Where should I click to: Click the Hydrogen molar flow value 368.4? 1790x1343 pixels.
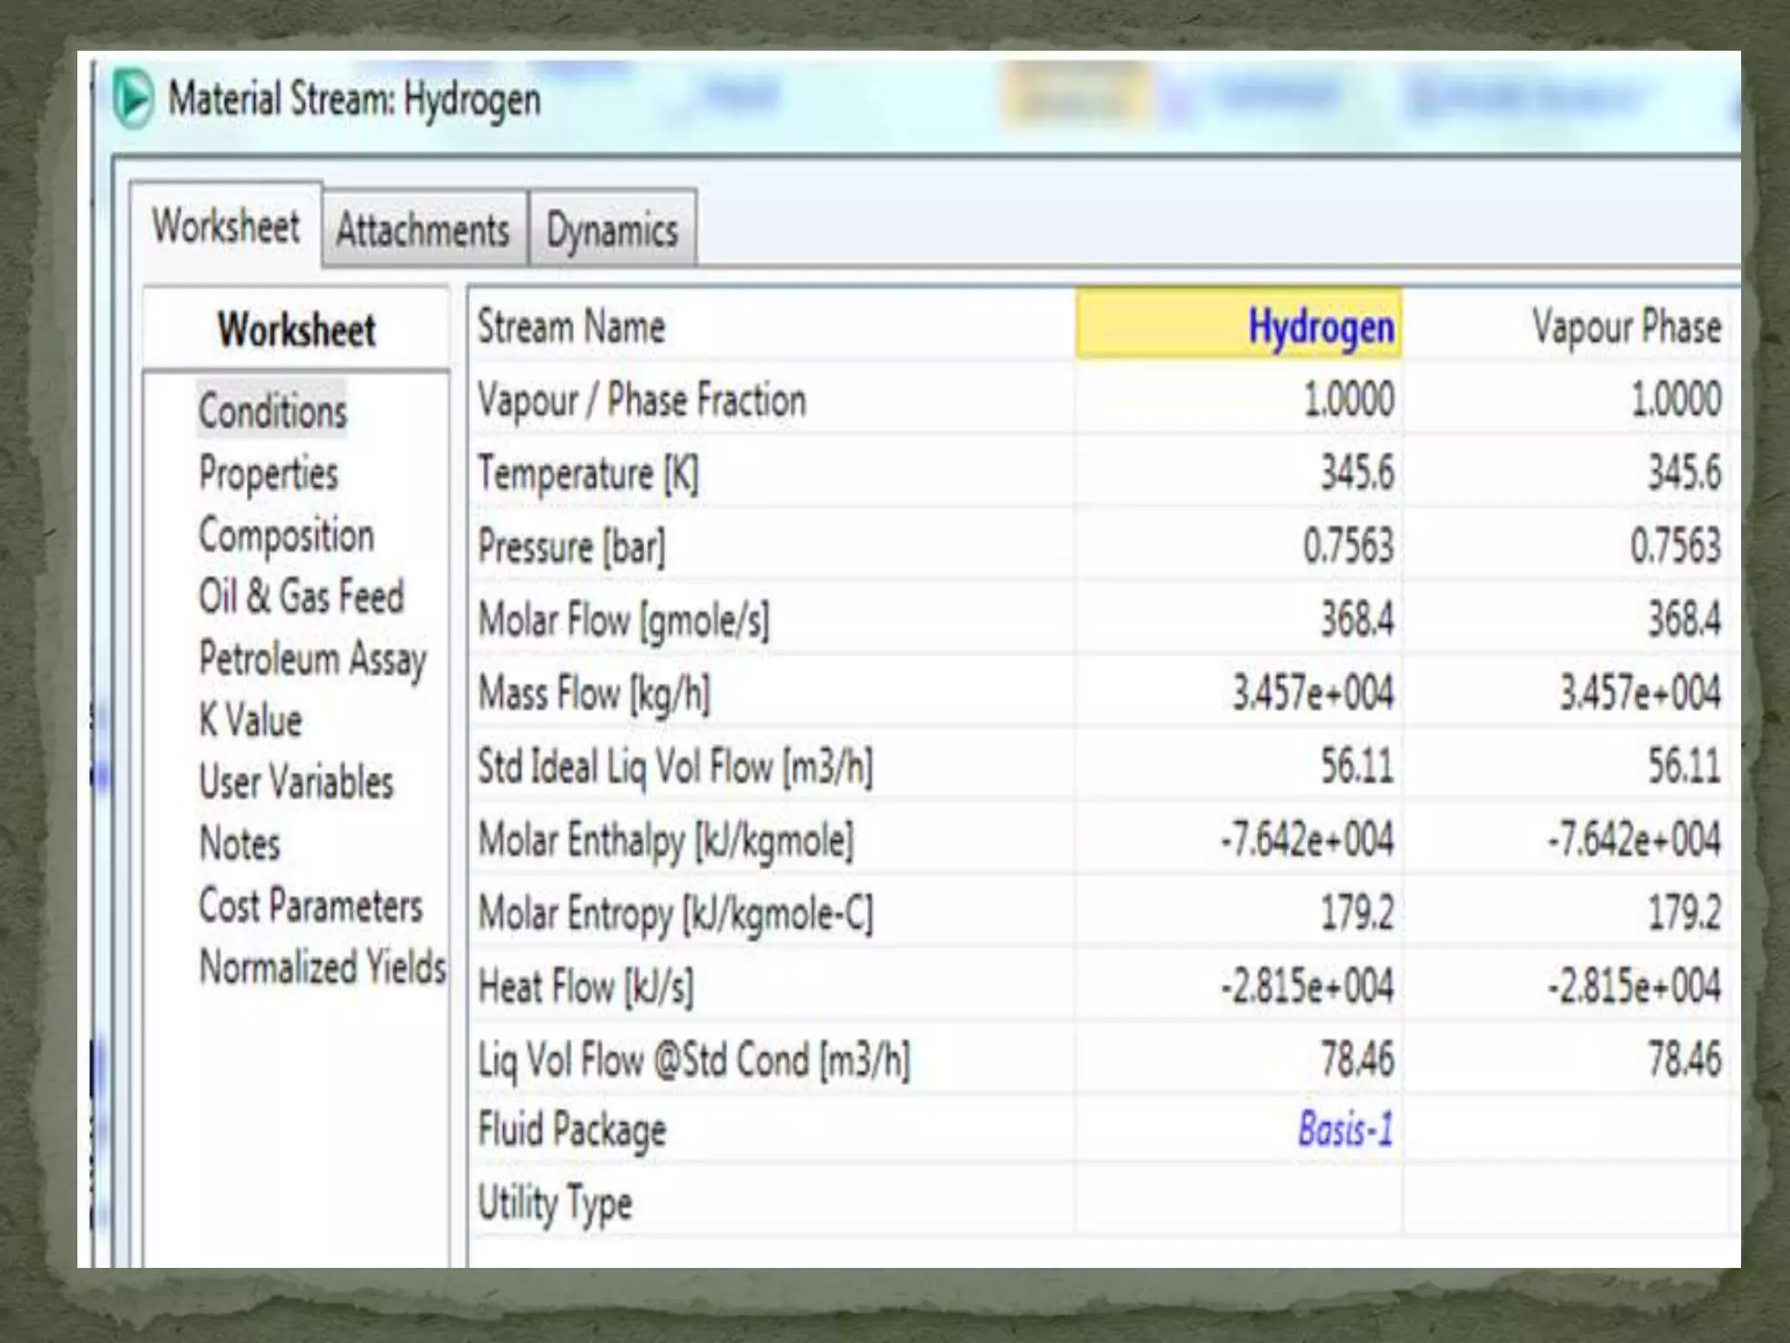(1357, 619)
